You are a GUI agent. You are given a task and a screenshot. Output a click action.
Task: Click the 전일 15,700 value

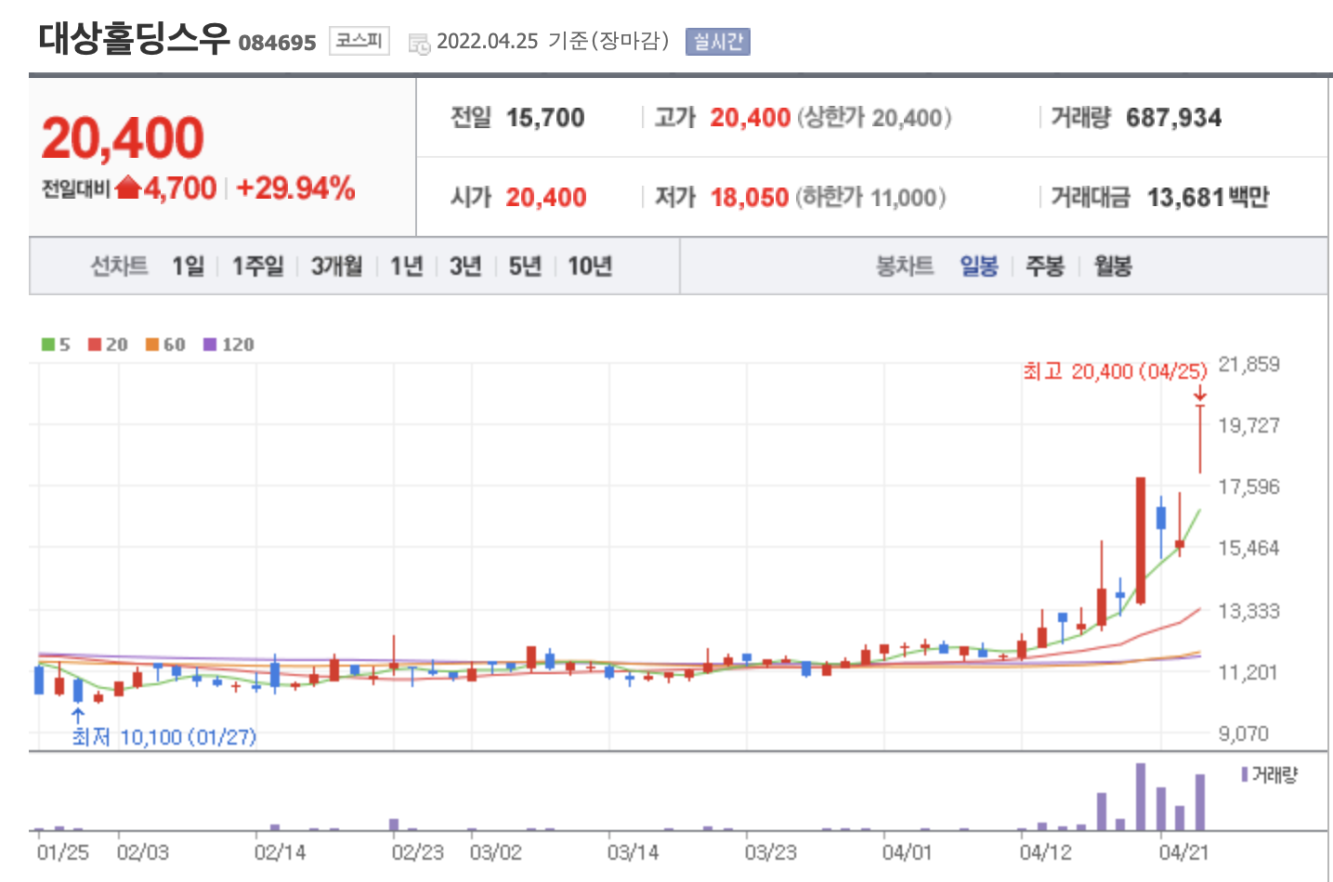pyautogui.click(x=545, y=118)
